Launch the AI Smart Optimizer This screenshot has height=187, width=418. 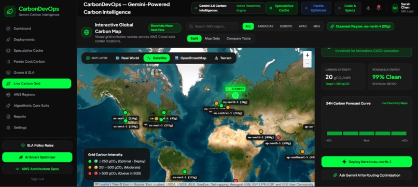click(37, 157)
